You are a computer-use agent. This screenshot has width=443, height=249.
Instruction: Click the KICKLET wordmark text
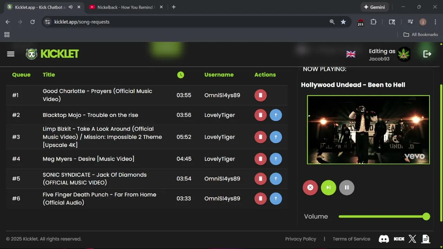pos(60,54)
